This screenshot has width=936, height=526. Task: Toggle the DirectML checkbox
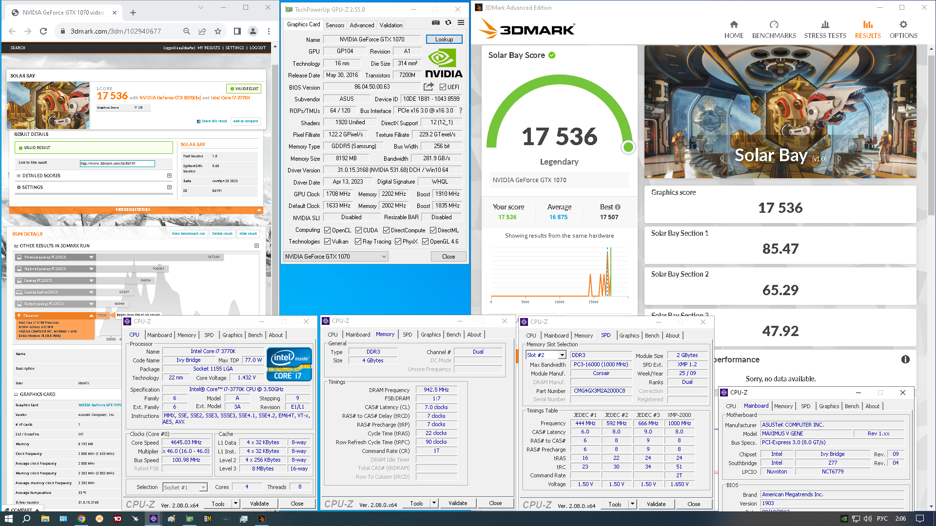(433, 230)
